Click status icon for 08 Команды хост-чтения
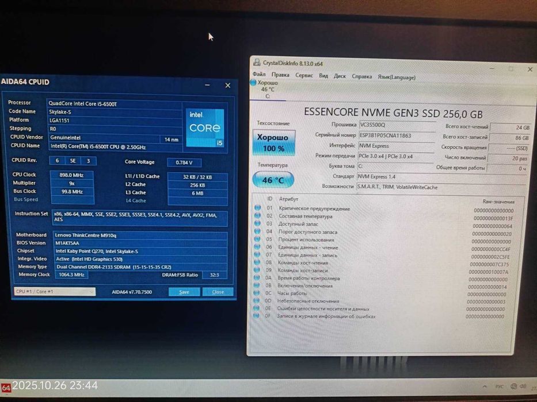This screenshot has width=537, height=402. [x=257, y=262]
